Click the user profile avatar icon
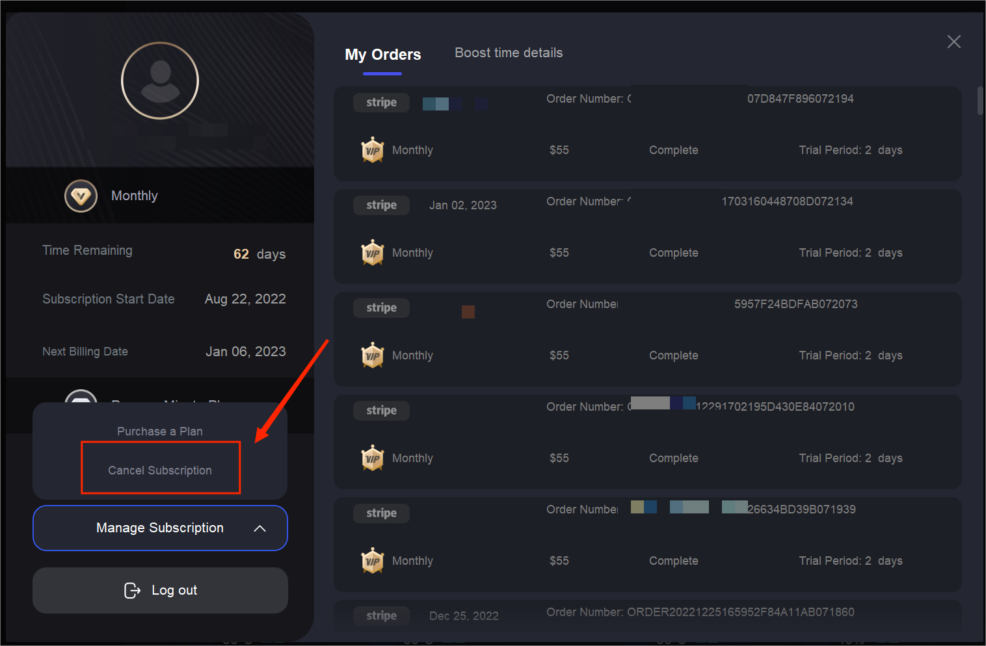The image size is (986, 646). point(160,81)
